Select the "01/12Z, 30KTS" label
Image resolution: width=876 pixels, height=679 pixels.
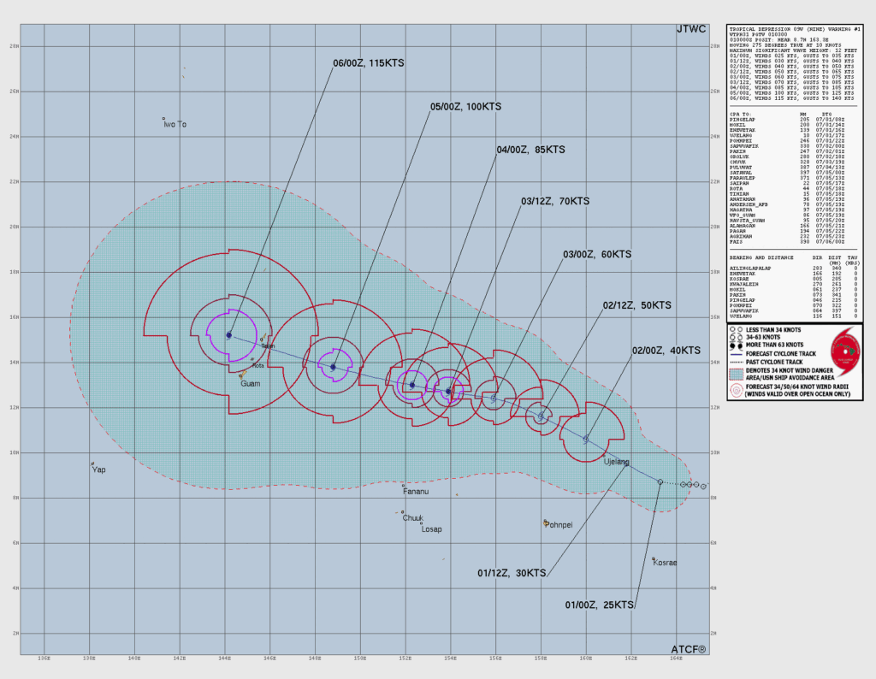click(x=512, y=573)
